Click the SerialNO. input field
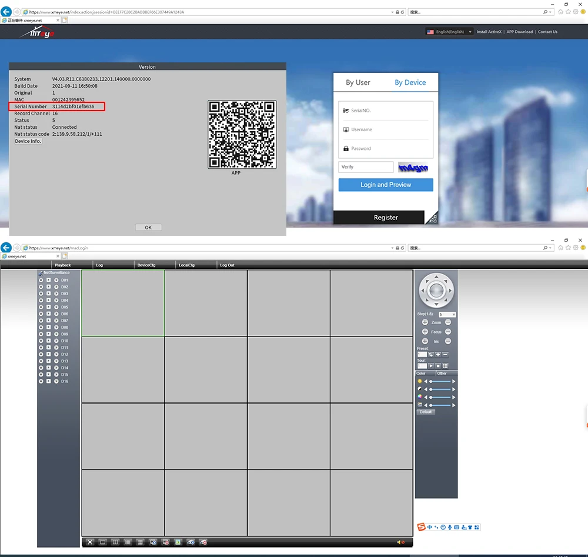The image size is (588, 557). [386, 111]
